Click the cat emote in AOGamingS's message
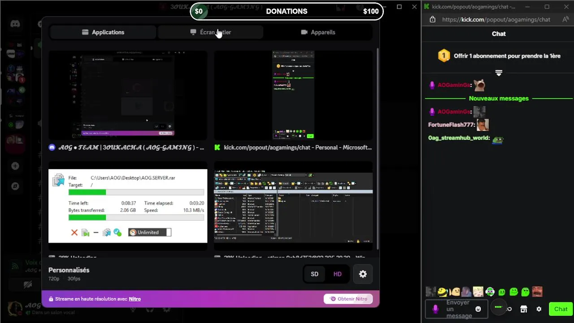574x323 pixels. (x=479, y=85)
